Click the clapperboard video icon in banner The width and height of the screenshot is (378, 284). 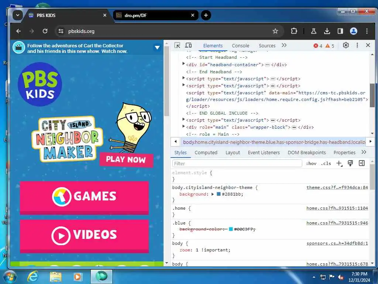coord(19,48)
